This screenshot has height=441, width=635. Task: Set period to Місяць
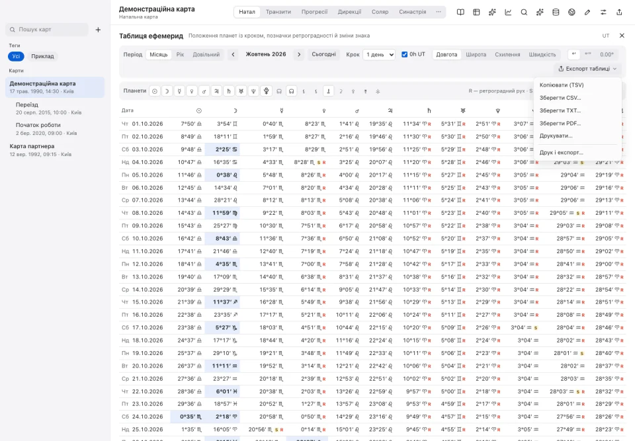[158, 54]
